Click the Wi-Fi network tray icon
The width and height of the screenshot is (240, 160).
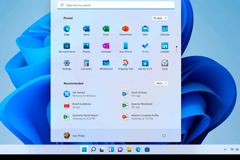(232, 150)
